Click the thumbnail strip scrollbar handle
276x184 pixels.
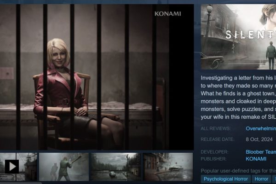coord(21,183)
